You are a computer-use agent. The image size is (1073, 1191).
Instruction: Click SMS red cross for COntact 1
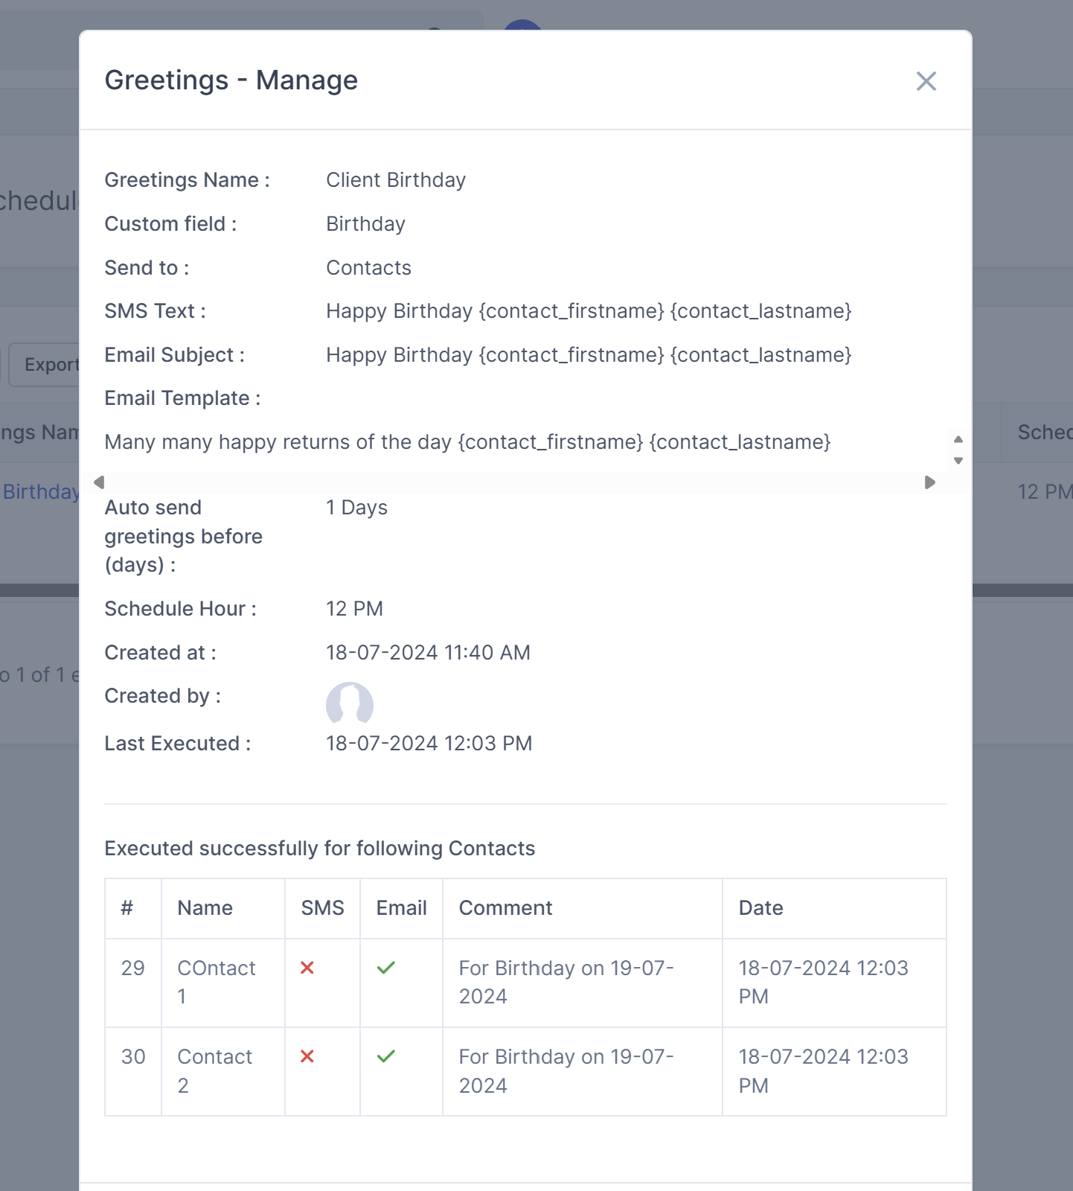click(307, 968)
